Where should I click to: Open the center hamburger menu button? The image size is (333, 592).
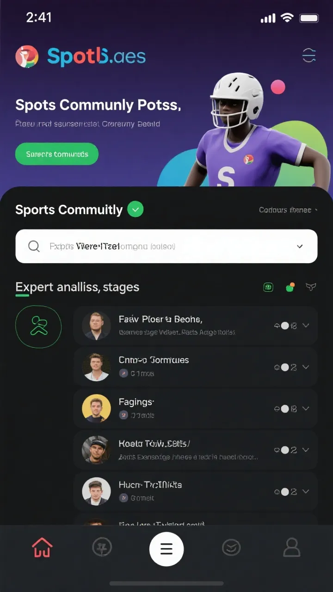[x=166, y=549]
